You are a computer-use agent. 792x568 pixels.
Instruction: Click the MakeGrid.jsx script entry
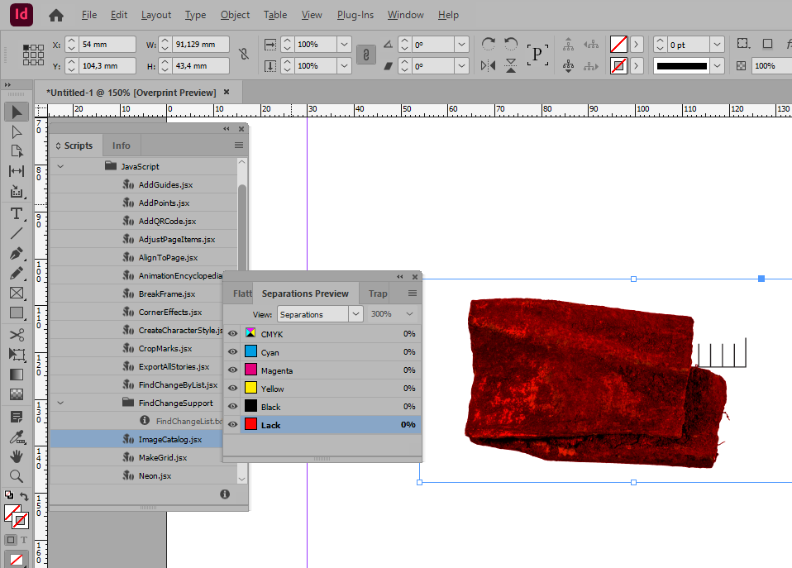(x=162, y=458)
